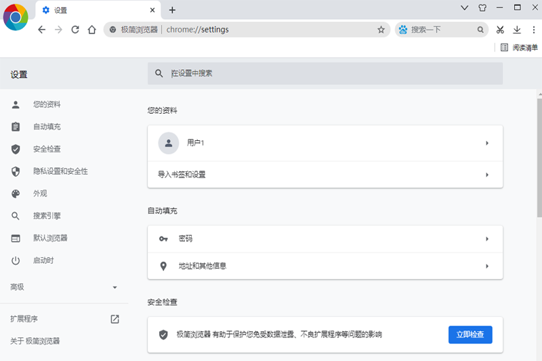The width and height of the screenshot is (542, 361).
Task: Go to the browser home page icon
Action: tap(92, 30)
